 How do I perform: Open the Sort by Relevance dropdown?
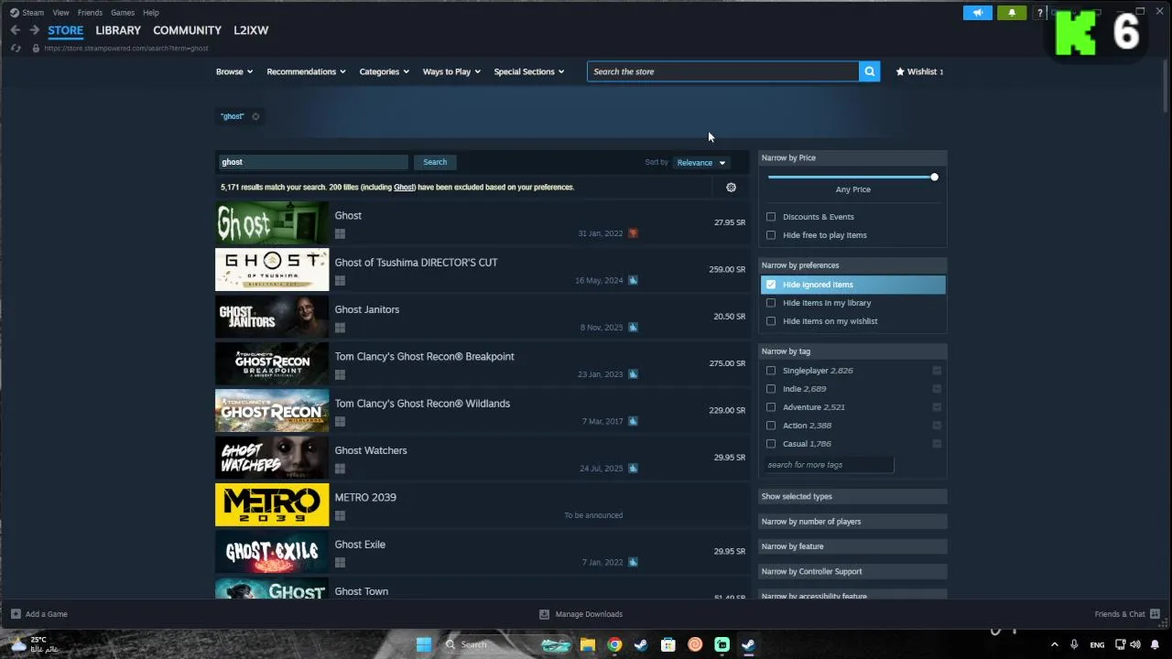[701, 163]
